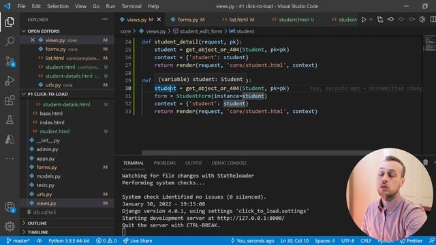This screenshot has height=245, width=436.
Task: Click core breadcrumb segment
Action: tap(125, 31)
